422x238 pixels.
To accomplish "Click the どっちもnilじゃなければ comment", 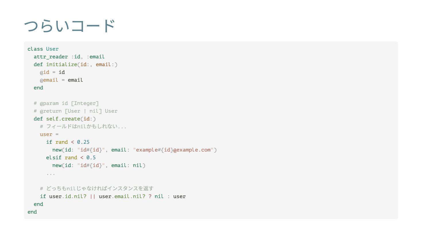I will point(97,189).
